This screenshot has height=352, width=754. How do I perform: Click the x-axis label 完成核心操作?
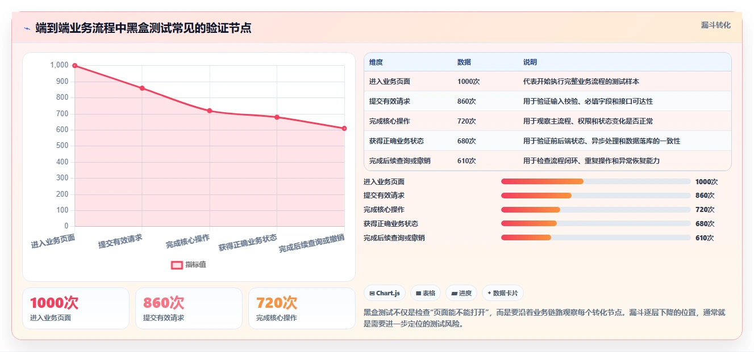[x=188, y=241]
